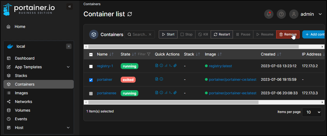This screenshot has width=327, height=136.
Task: Open Dashboard in sidebar
Action: (x=38, y=58)
